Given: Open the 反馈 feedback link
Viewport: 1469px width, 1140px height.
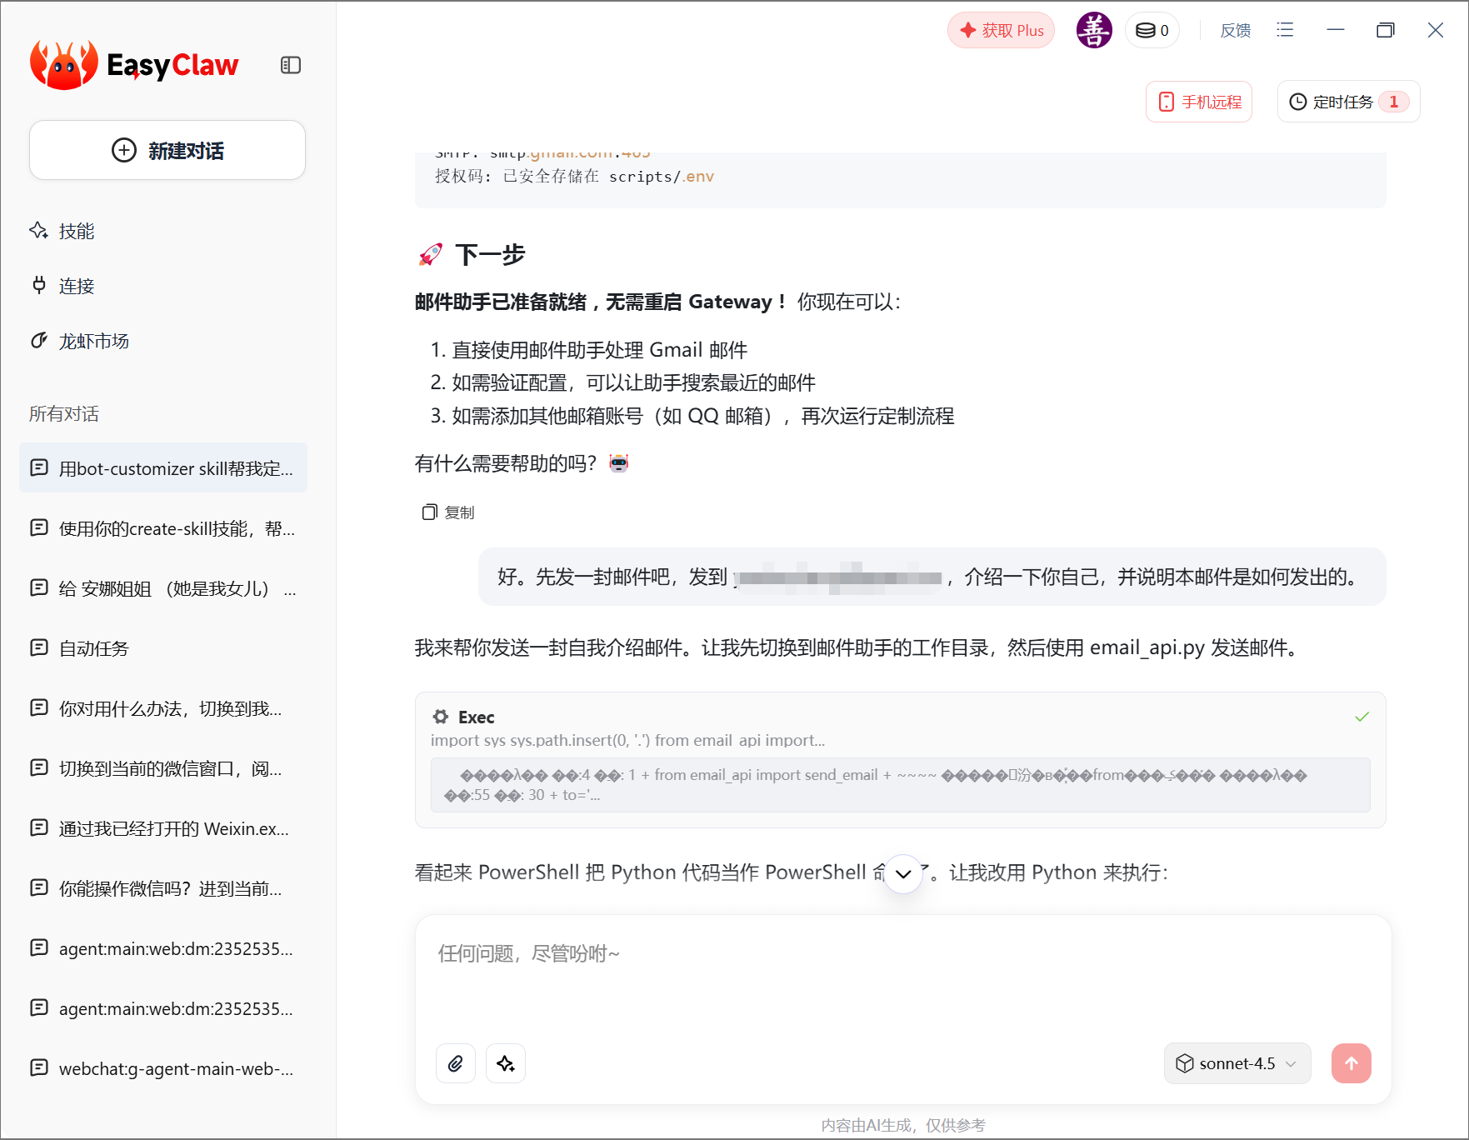Looking at the screenshot, I should point(1236,31).
